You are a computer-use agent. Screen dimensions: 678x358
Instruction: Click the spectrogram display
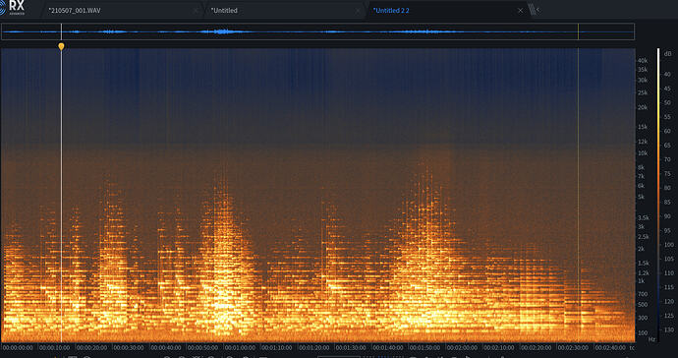coord(317,196)
